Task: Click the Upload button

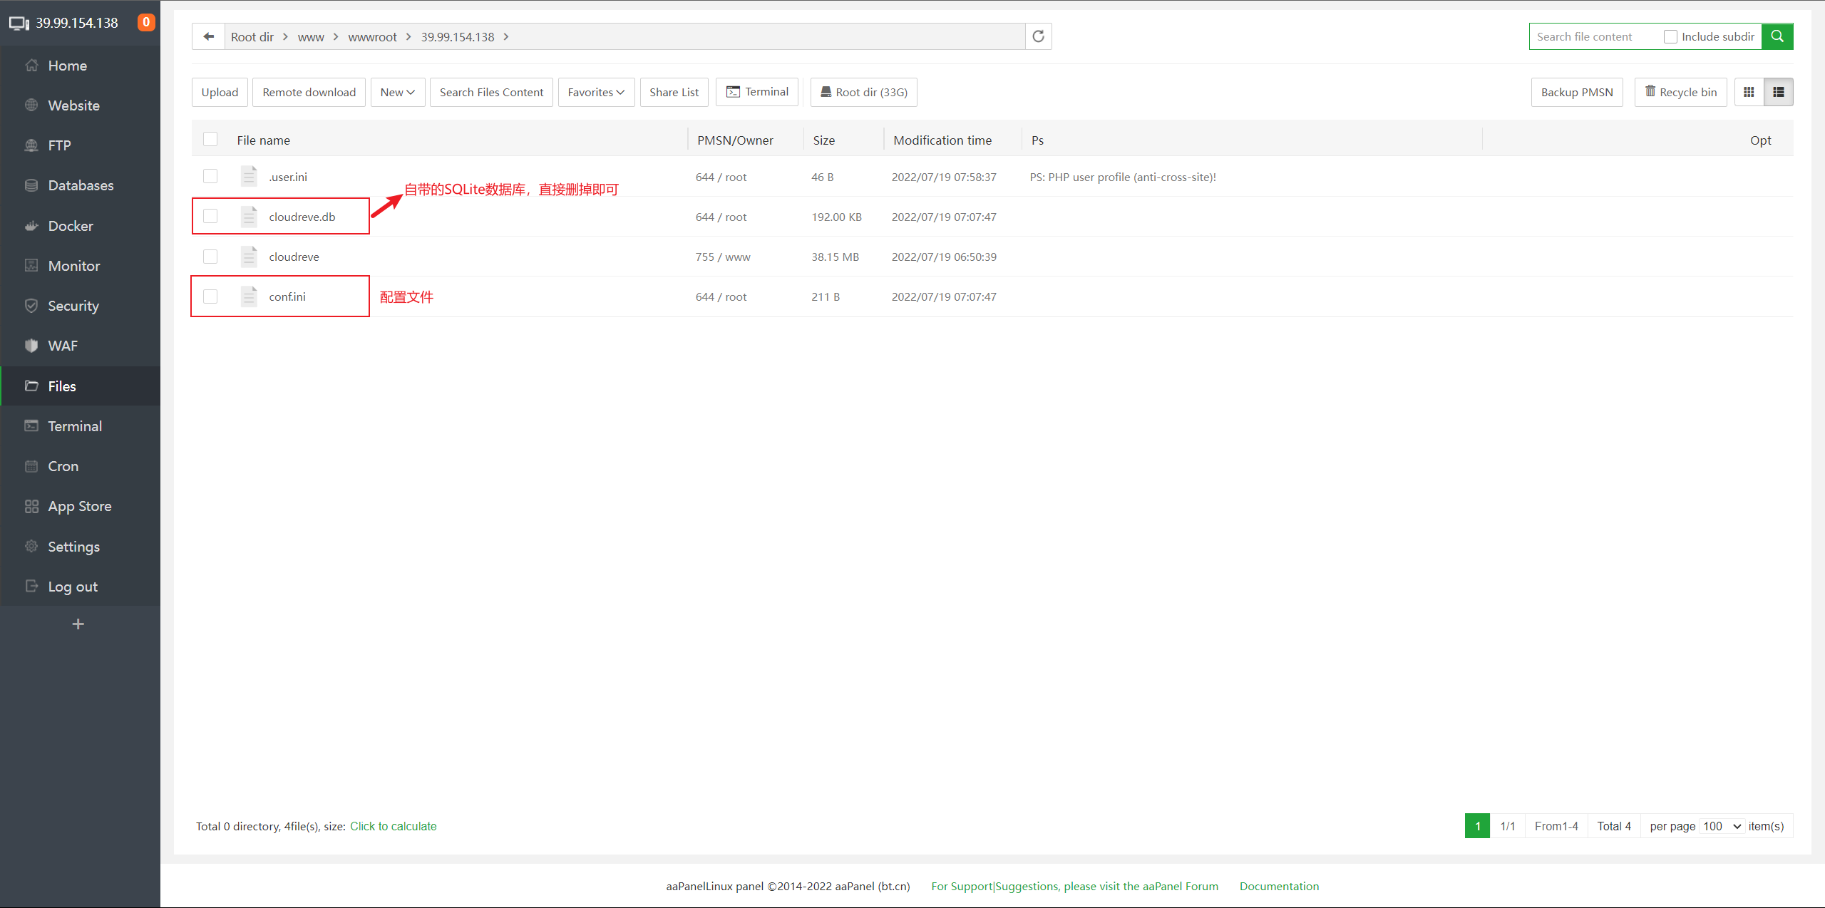Action: point(220,92)
